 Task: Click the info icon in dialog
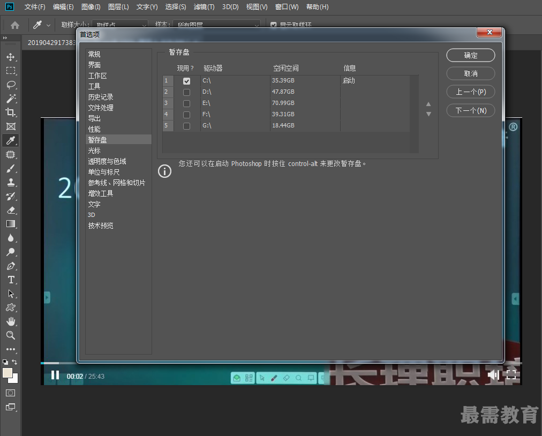[164, 171]
